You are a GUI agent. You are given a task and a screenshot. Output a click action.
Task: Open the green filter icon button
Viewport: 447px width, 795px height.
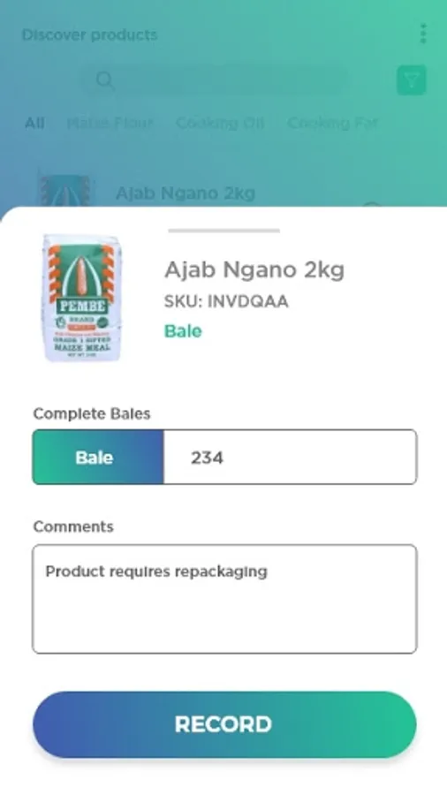[411, 80]
